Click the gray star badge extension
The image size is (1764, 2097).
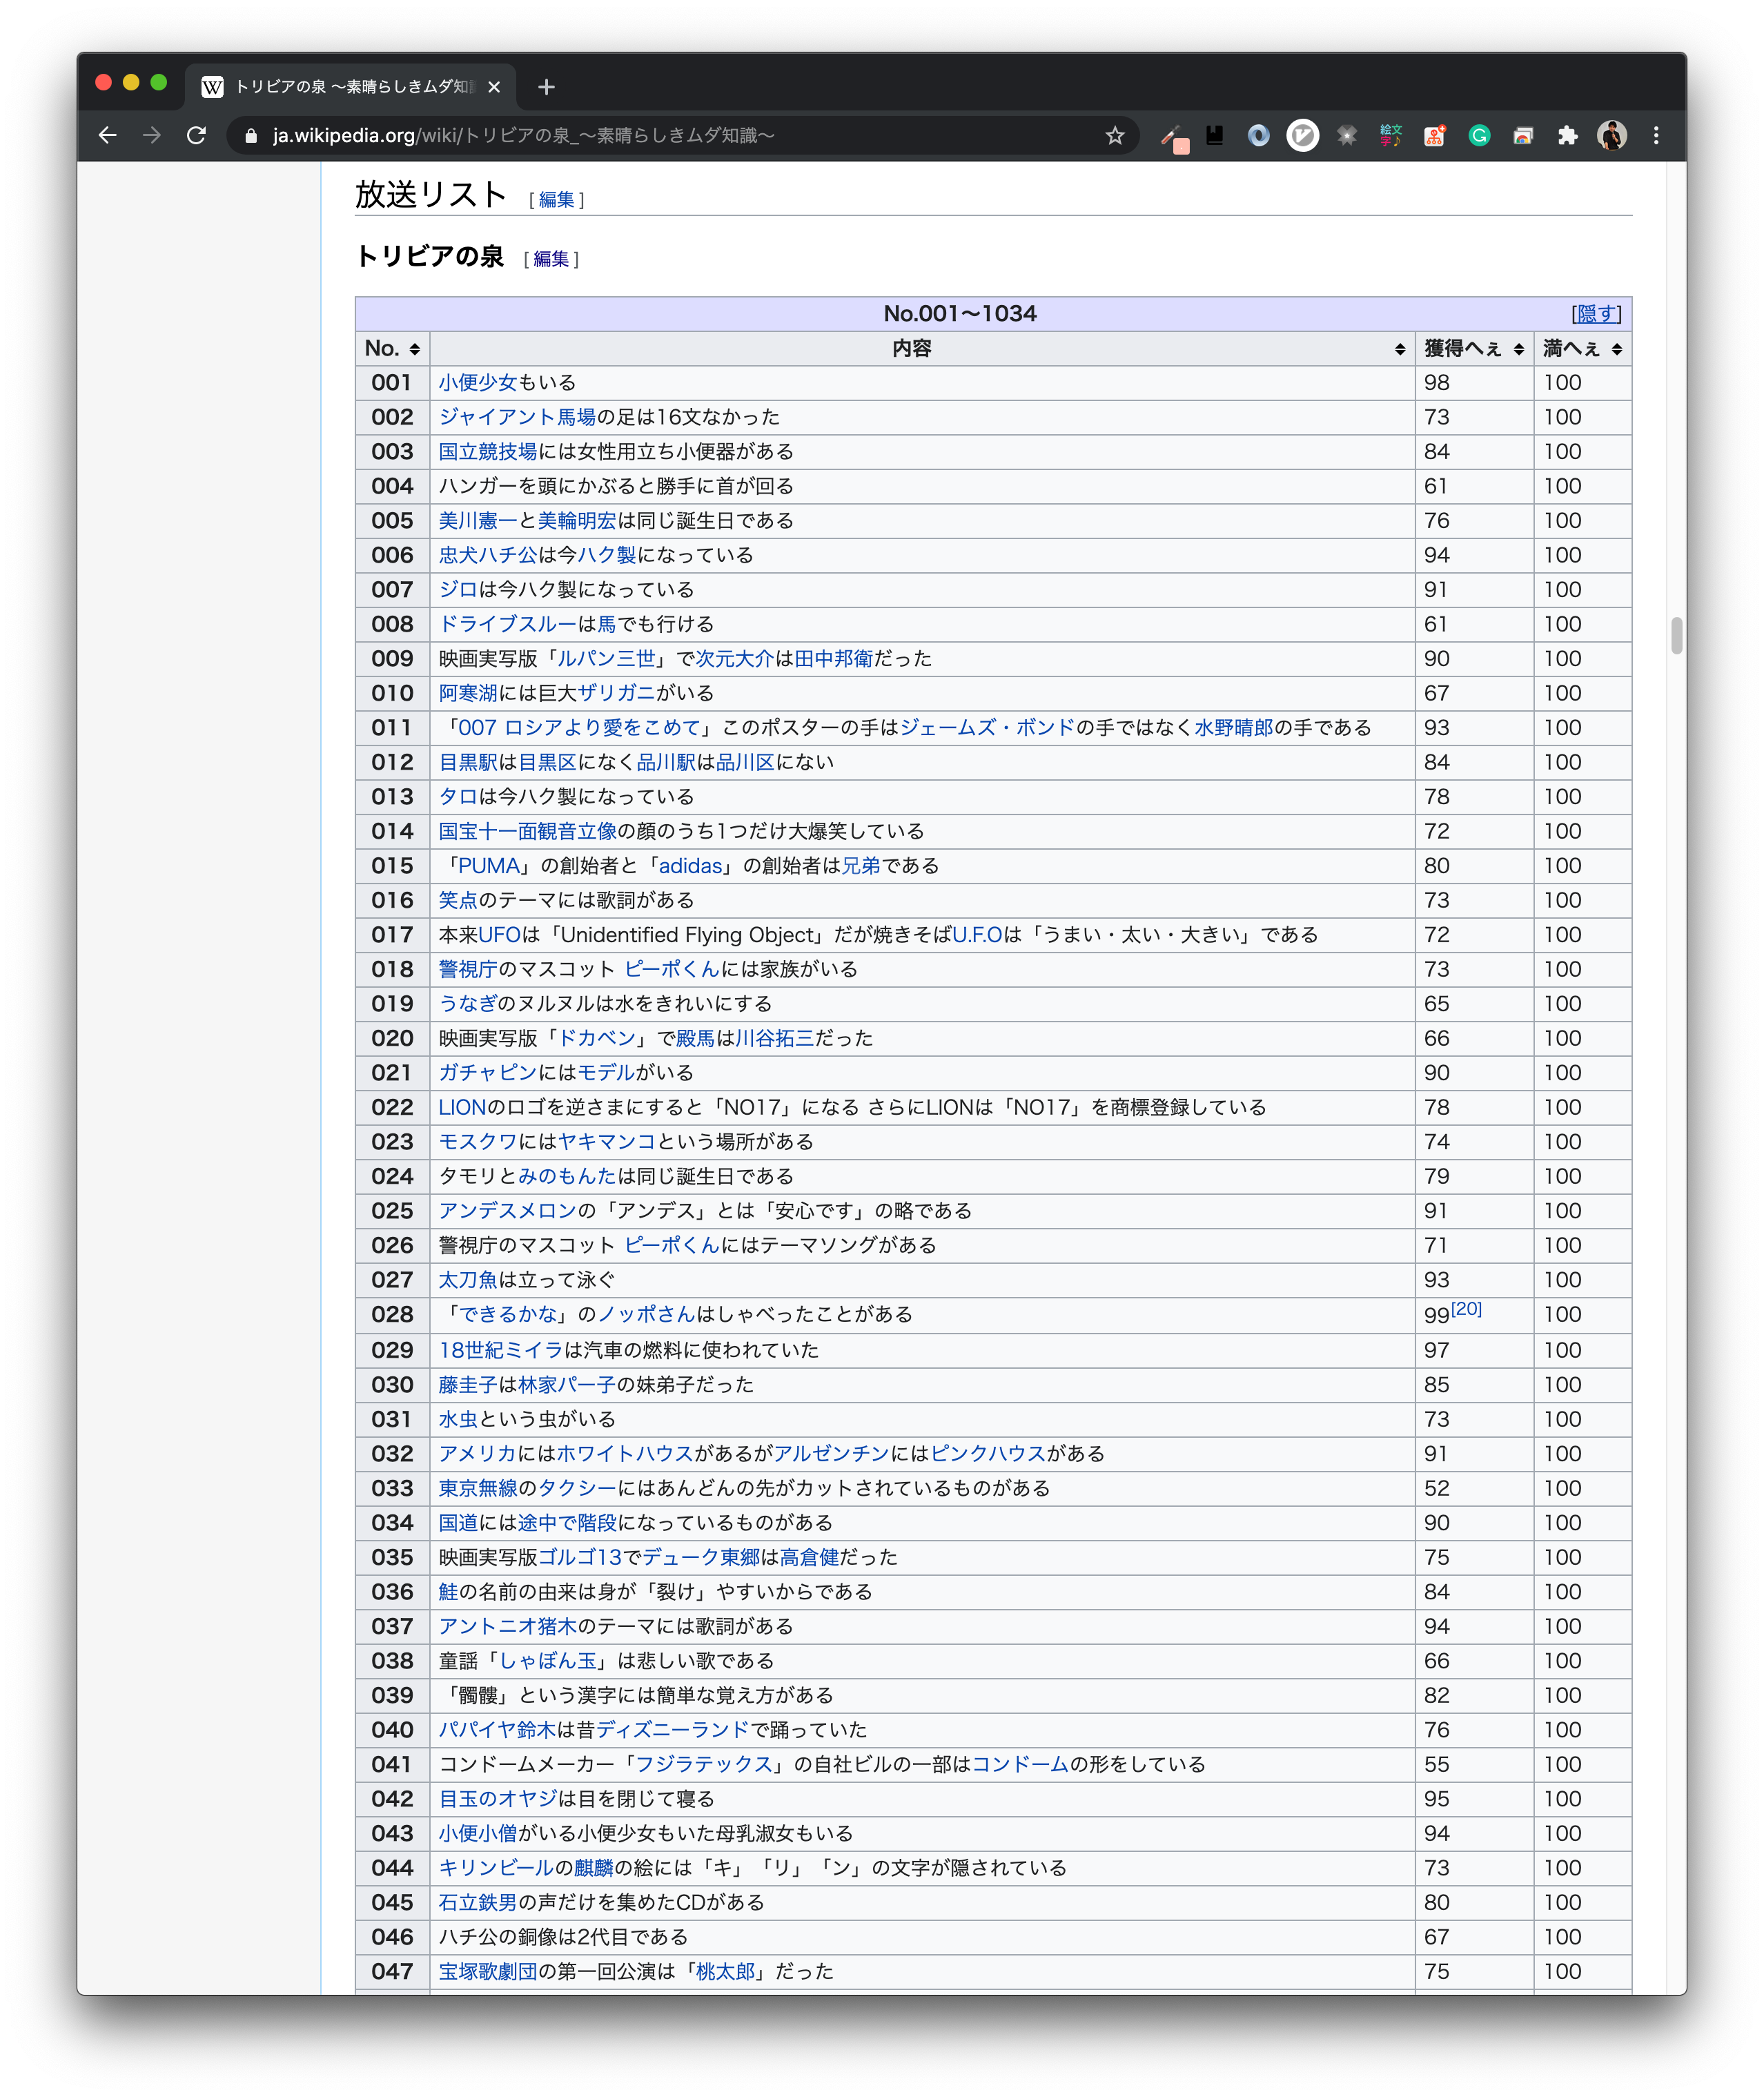pyautogui.click(x=1347, y=135)
